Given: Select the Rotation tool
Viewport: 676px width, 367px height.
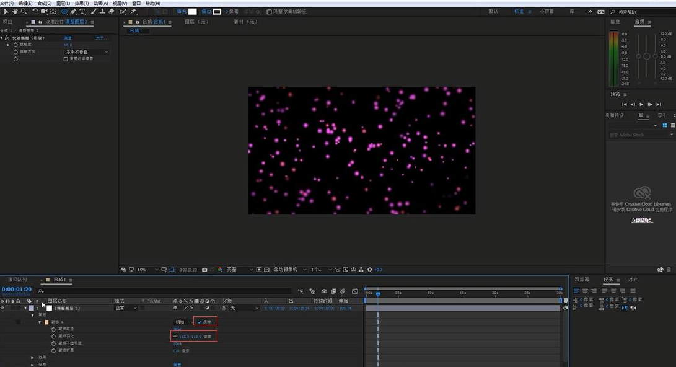Looking at the screenshot, I should pyautogui.click(x=35, y=12).
